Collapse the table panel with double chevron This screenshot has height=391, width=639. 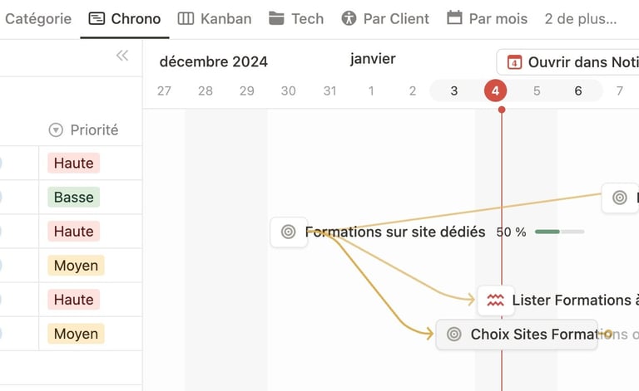point(122,56)
